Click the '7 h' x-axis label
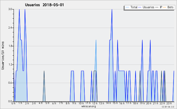 point(61,103)
